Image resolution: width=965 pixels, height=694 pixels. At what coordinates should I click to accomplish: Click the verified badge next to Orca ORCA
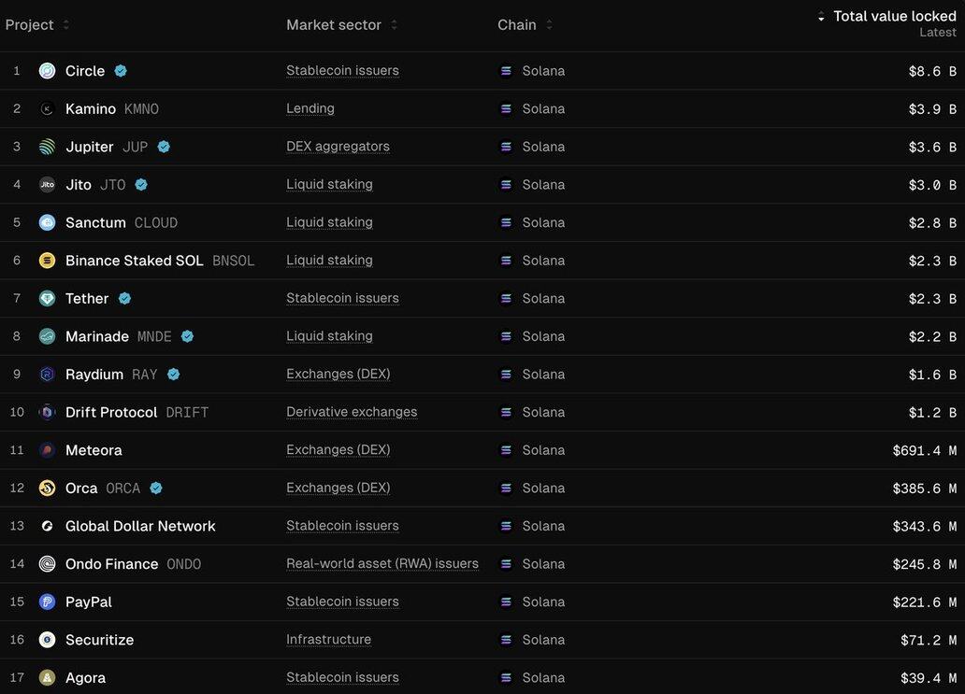[x=156, y=489]
